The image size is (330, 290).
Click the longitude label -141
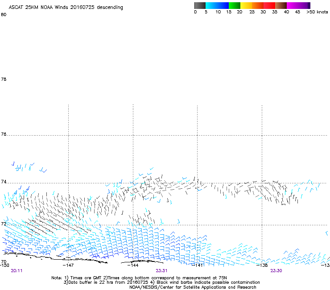[x=198, y=265]
